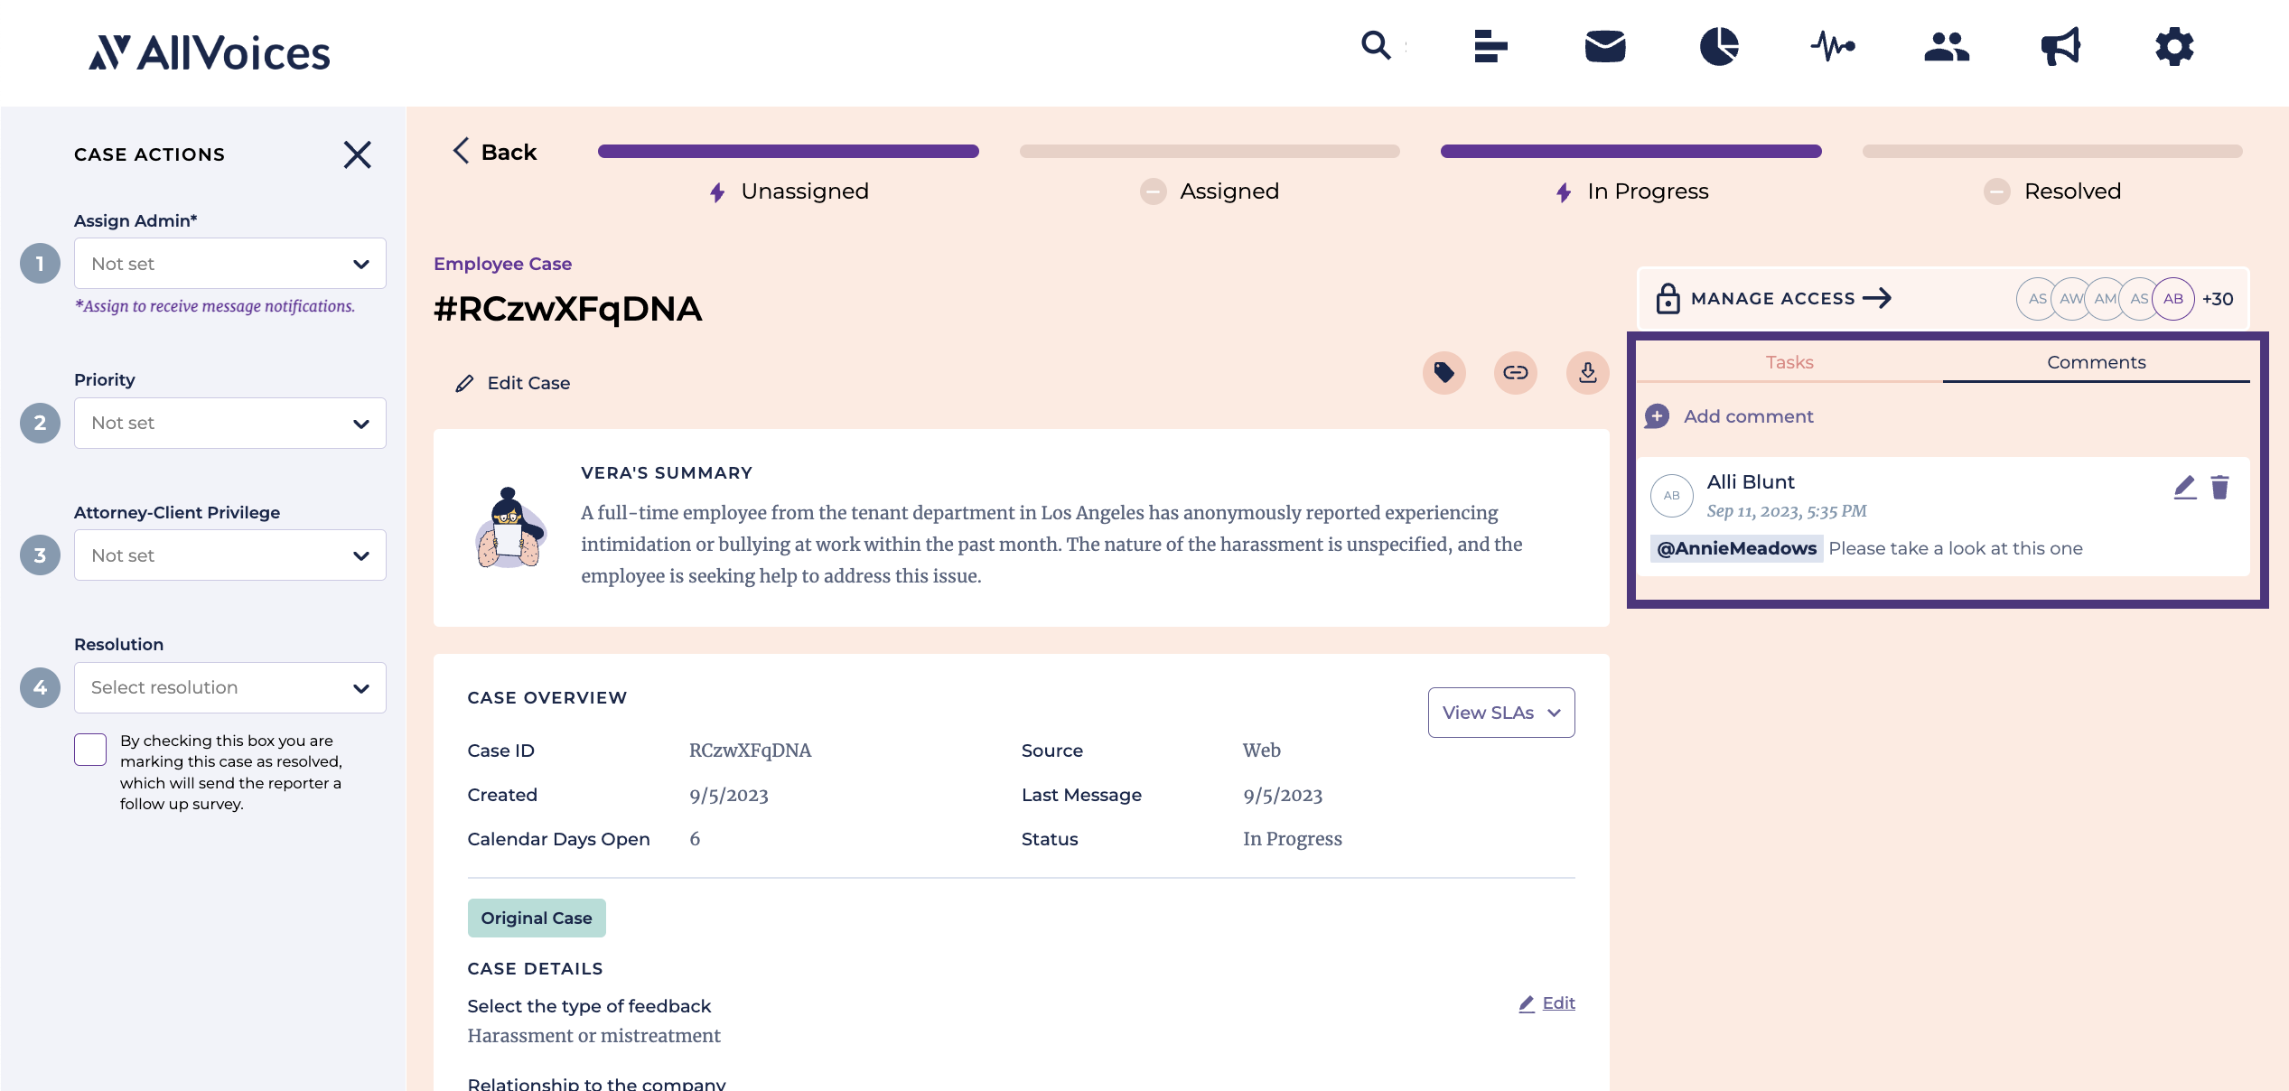
Task: Click the download case icon button
Action: click(x=1587, y=372)
